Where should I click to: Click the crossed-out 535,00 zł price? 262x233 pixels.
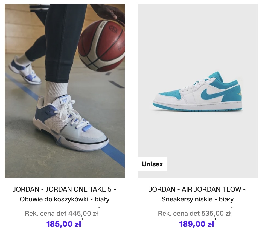(216, 214)
